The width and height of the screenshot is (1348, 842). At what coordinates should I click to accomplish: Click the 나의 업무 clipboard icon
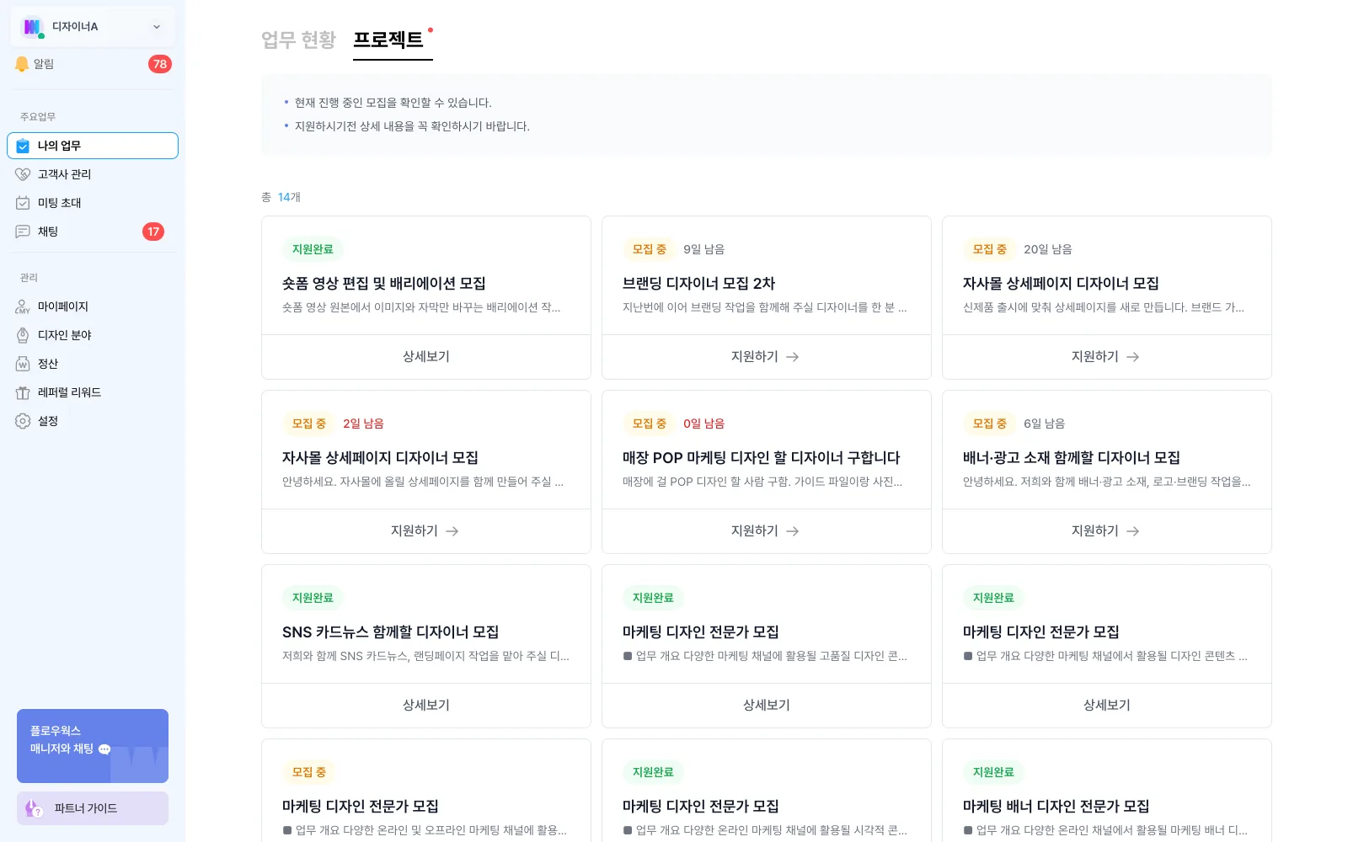tap(23, 146)
